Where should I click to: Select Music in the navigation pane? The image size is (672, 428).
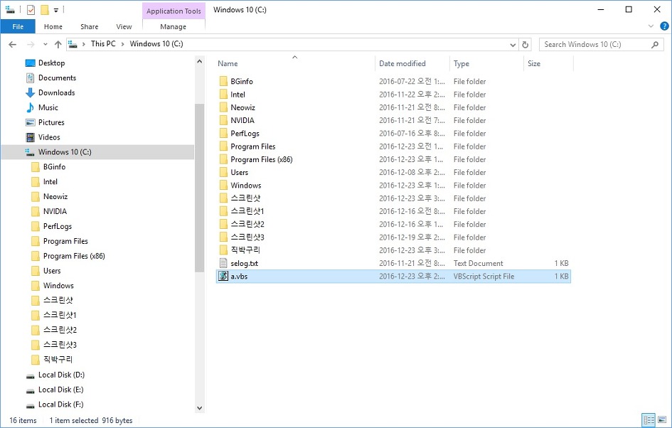(48, 107)
